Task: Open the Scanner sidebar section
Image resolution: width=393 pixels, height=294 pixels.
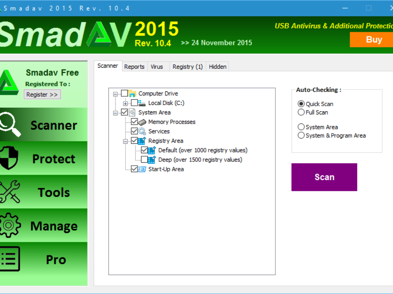Action: [44, 125]
